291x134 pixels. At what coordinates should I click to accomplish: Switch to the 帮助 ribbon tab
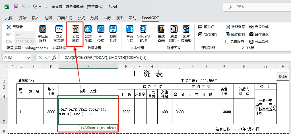coord(133,18)
